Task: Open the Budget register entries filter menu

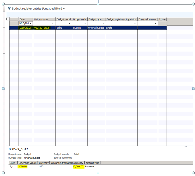Action: coord(64,9)
